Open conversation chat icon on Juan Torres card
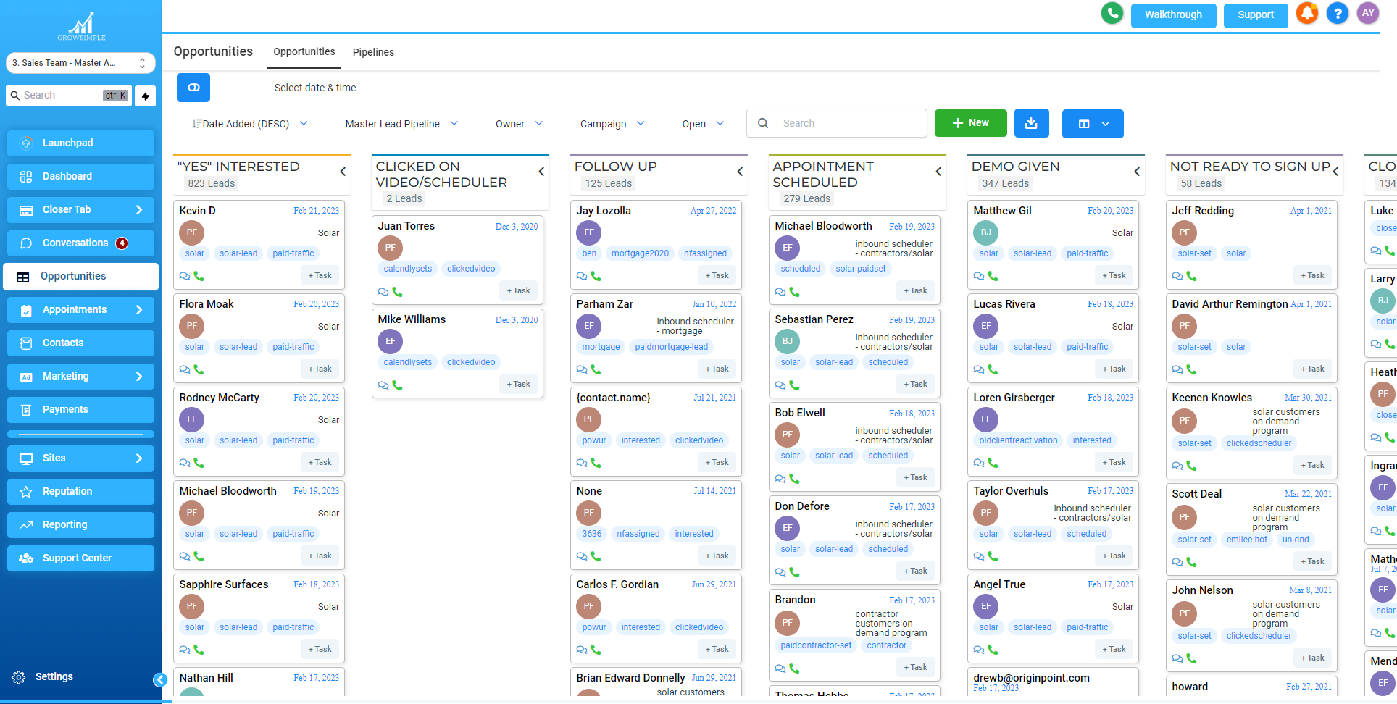The image size is (1397, 704). (x=383, y=292)
